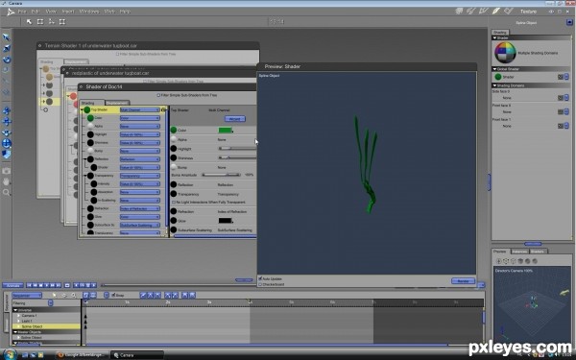Image resolution: width=576 pixels, height=360 pixels.
Task: Toggle Checkerboard in Preview window
Action: coord(260,284)
